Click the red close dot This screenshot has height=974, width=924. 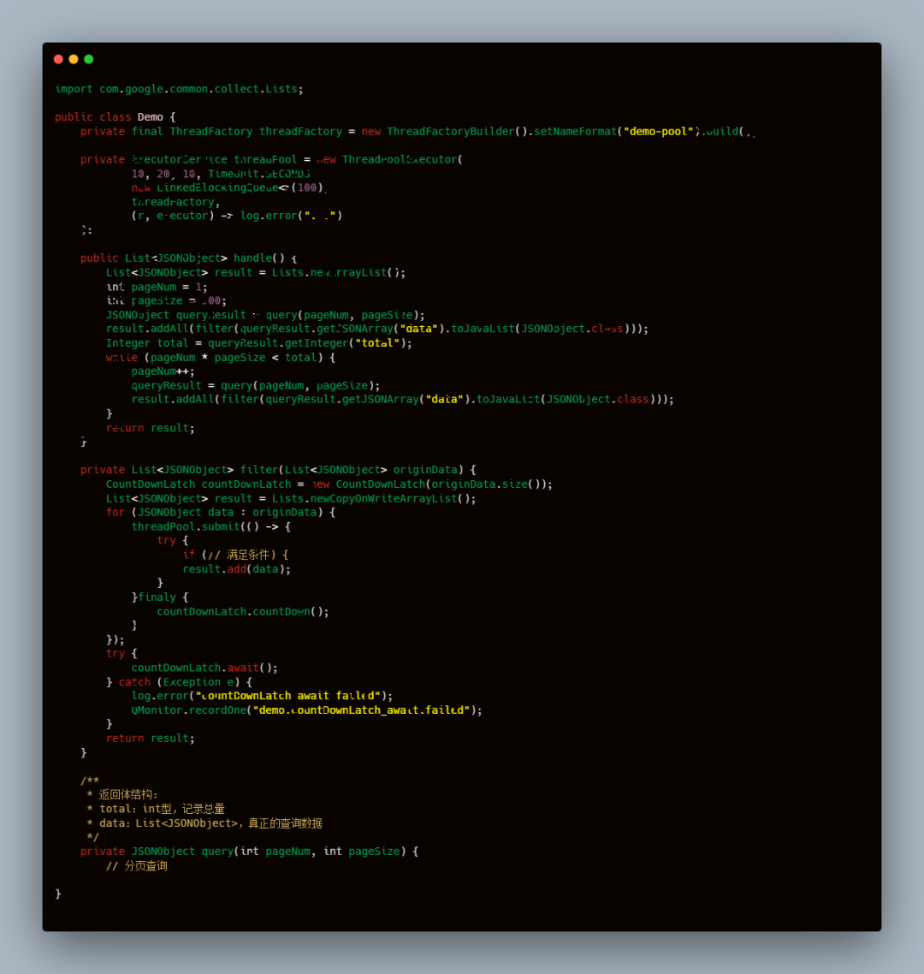(58, 59)
